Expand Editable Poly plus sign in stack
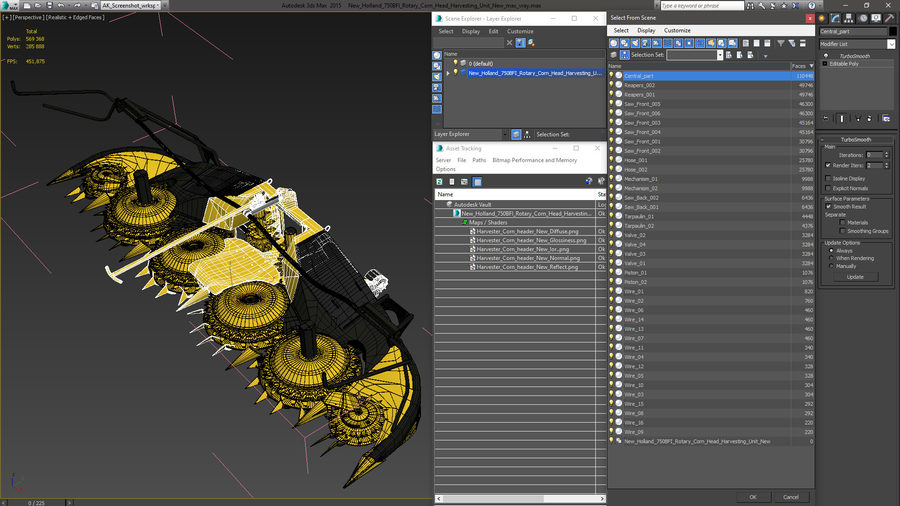 (825, 64)
